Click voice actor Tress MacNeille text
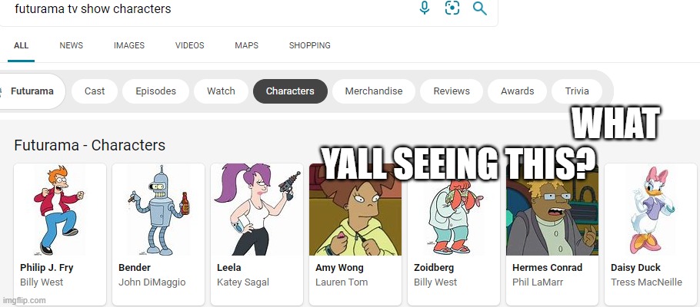The height and width of the screenshot is (307, 700). 646,282
